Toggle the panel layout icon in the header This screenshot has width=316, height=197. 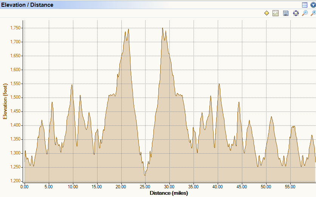[x=305, y=5]
